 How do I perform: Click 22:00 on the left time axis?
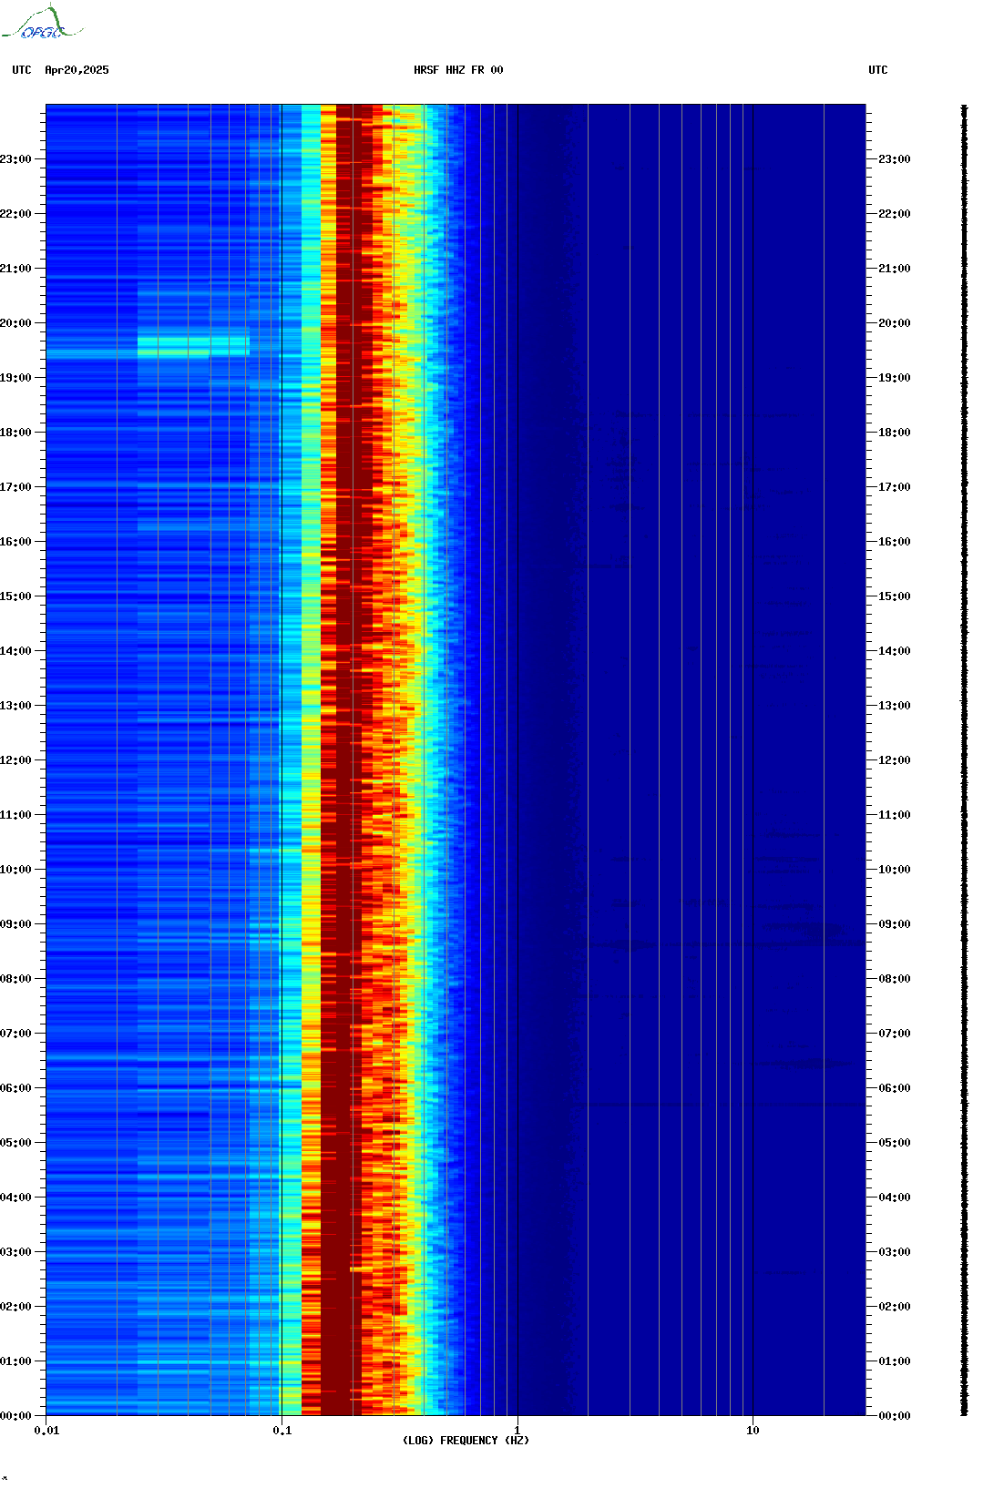pos(15,214)
